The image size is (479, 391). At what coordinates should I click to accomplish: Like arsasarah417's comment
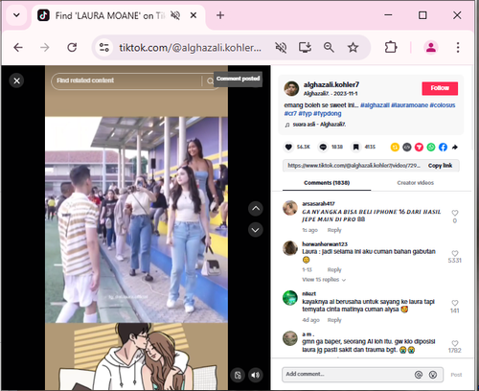(x=455, y=213)
